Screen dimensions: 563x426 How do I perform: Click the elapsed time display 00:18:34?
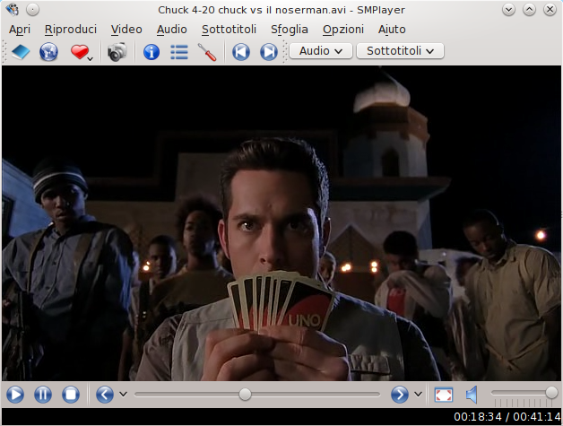click(478, 417)
